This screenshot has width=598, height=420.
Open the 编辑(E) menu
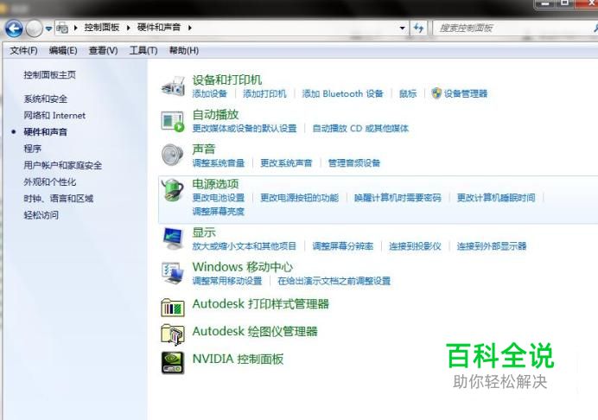63,50
